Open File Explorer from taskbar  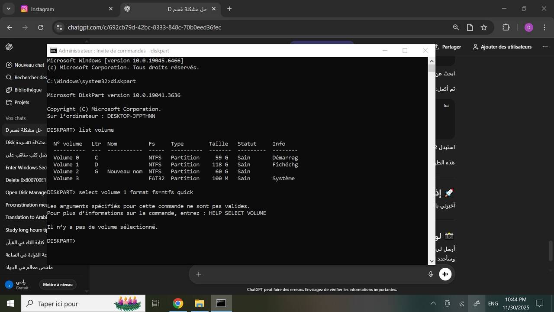tap(199, 303)
